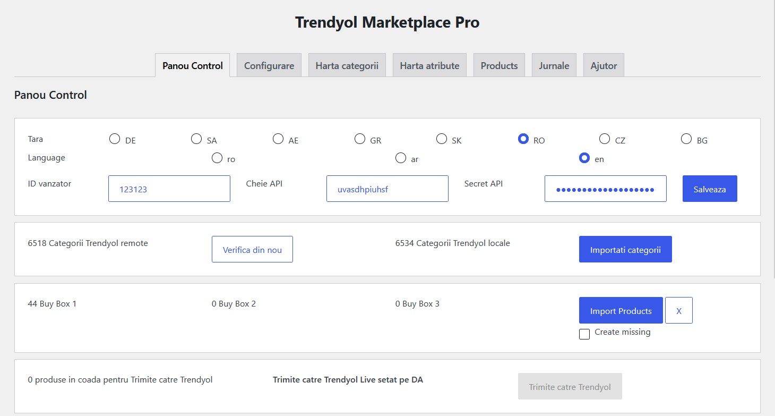This screenshot has height=416, width=775.
Task: Click the Trimite catre Trendyol button
Action: tap(570, 386)
